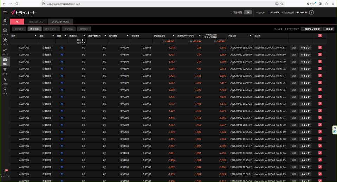337x182 pixels.
Task: Open the 取引価格 column filter dropdown
Action: pos(128,36)
